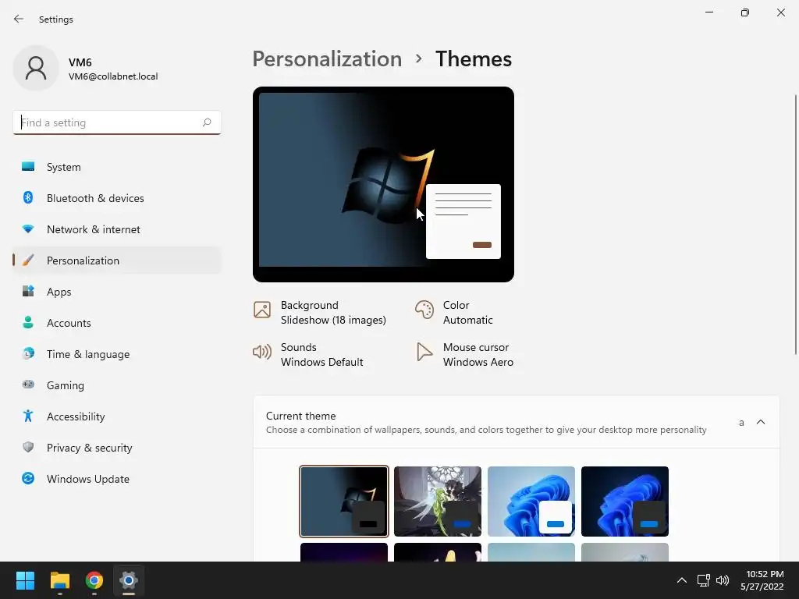Image resolution: width=799 pixels, height=599 pixels.
Task: Click the volume tray icon
Action: tap(723, 580)
